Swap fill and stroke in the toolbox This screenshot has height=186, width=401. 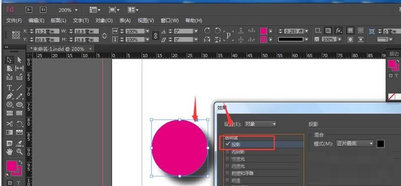pyautogui.click(x=21, y=162)
